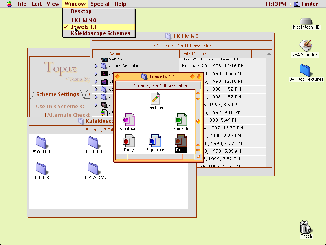
Task: Switch to the Scheme Settings tab
Action: point(57,94)
